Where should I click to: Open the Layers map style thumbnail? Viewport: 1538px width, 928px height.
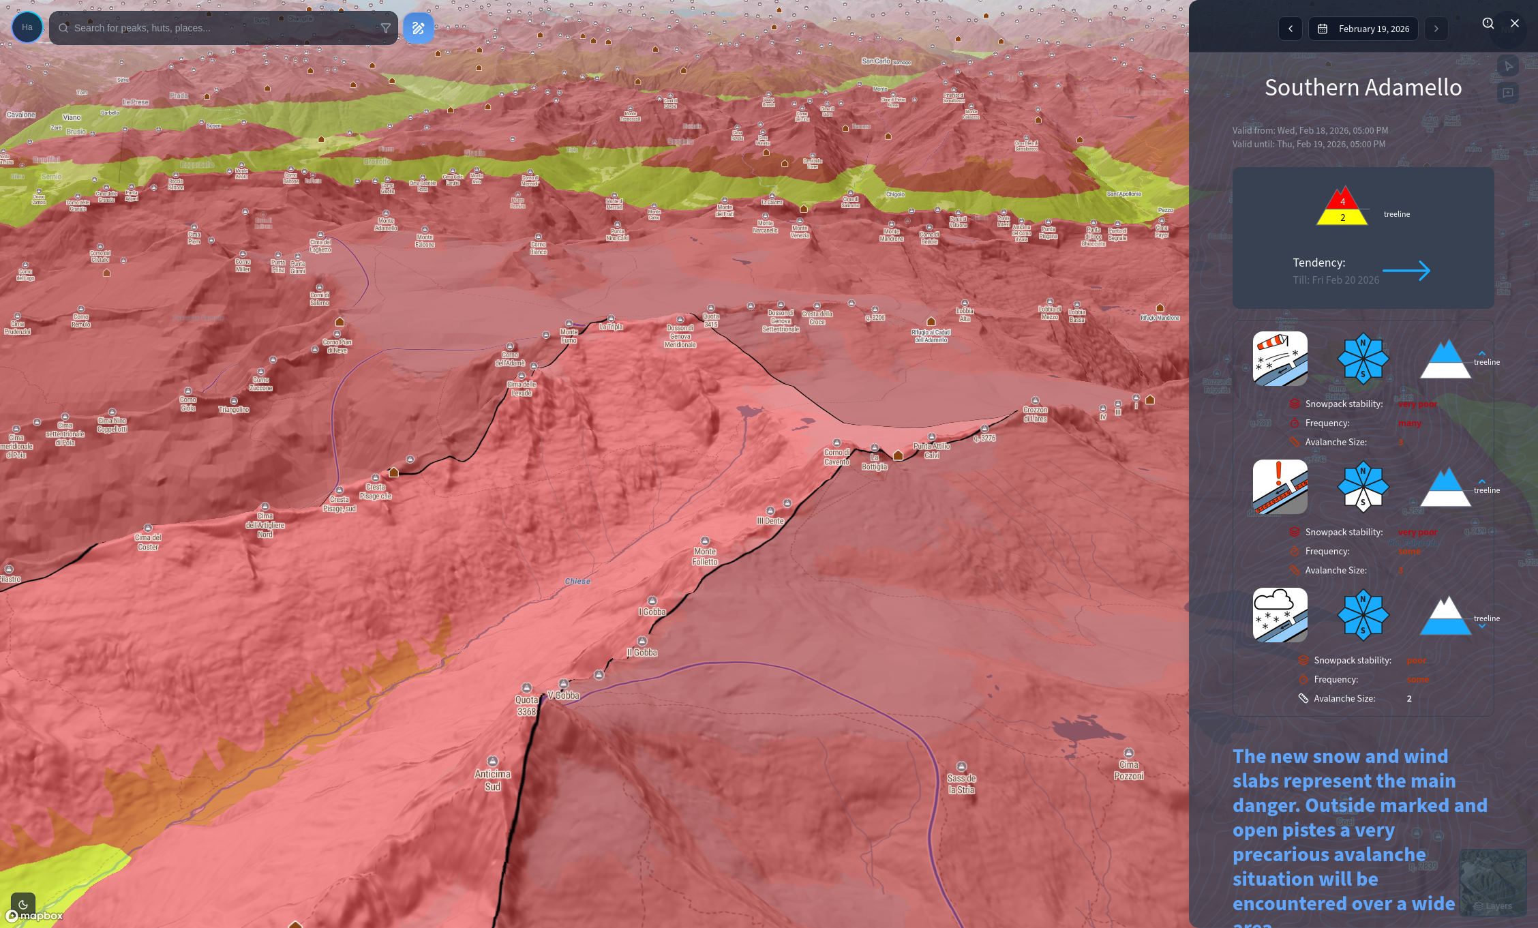(x=1492, y=882)
